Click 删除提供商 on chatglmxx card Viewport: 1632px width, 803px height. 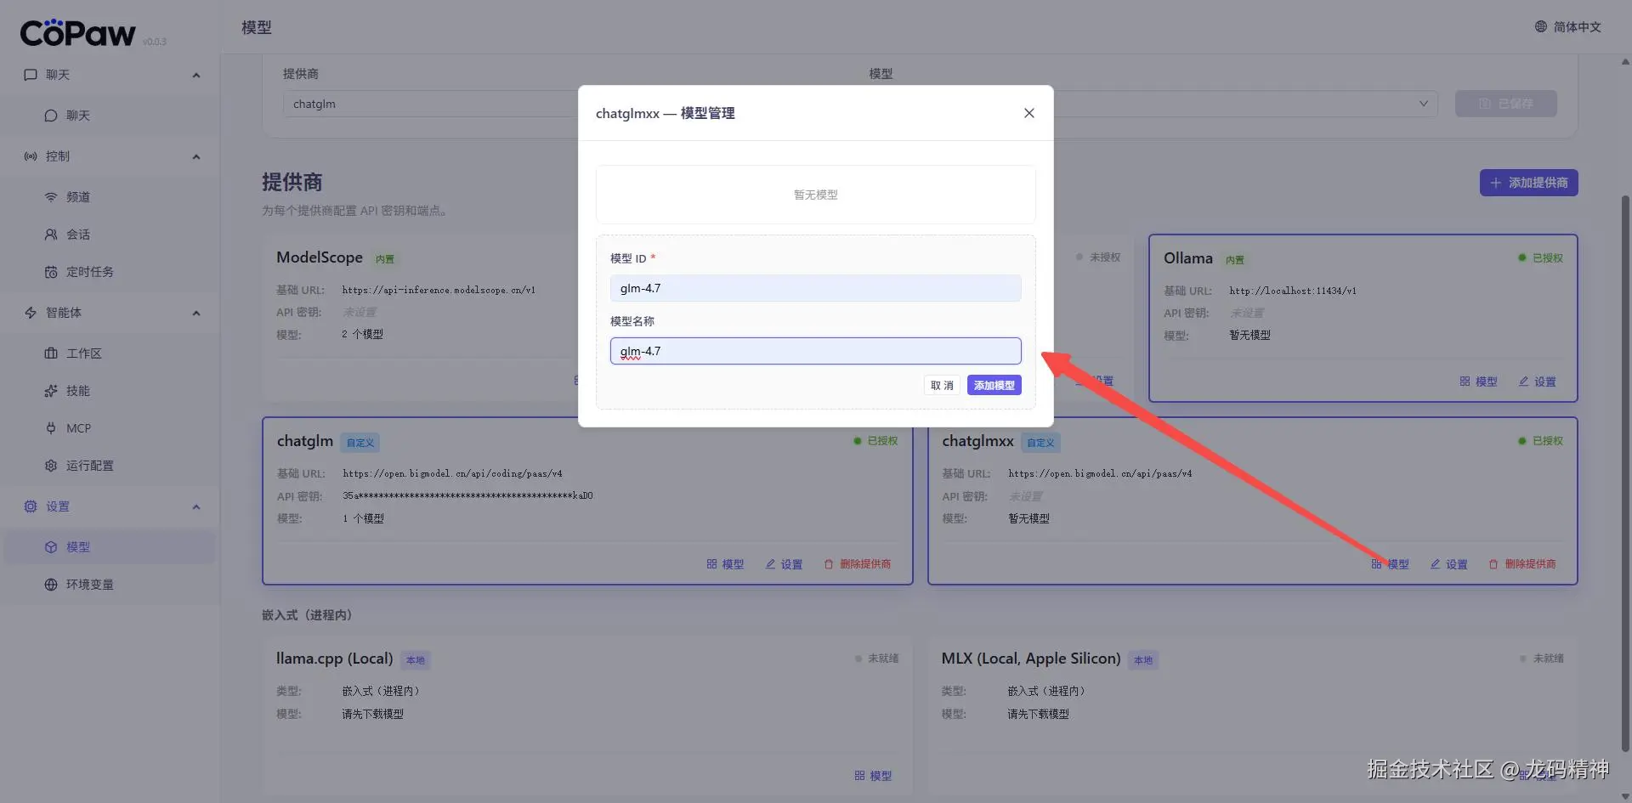(x=1522, y=564)
